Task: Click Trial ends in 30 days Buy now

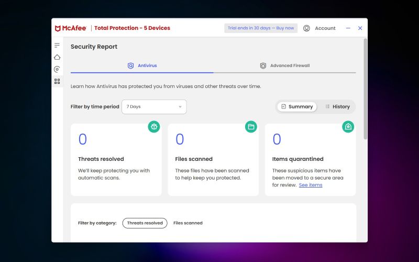Action: (x=261, y=28)
